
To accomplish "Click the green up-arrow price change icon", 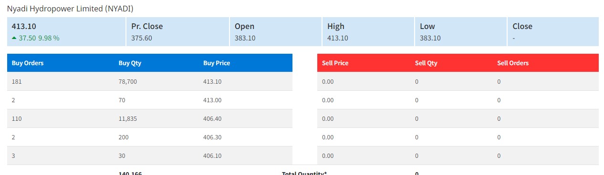I will click(x=14, y=38).
